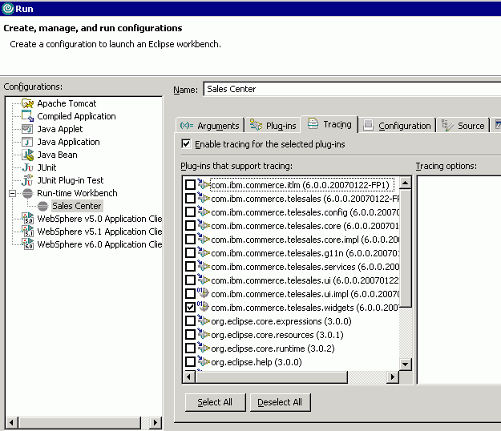
Task: Click plug-in icon for org.eclipse.help
Action: pyautogui.click(x=204, y=361)
